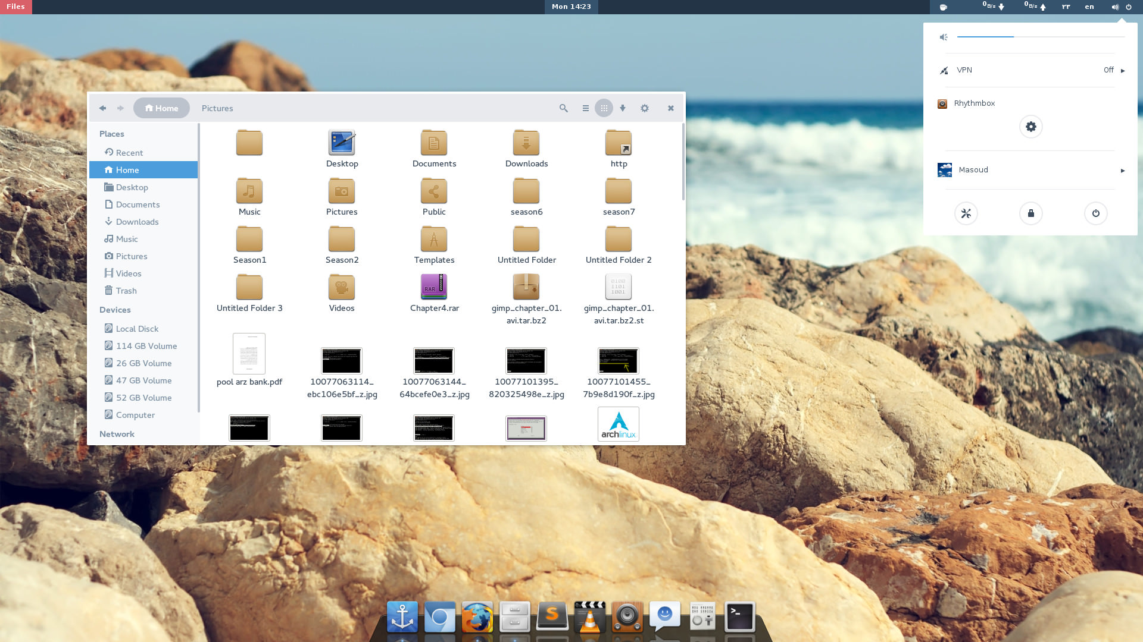Click the Files window vertical scrollbar
The width and height of the screenshot is (1143, 642).
pyautogui.click(x=683, y=162)
